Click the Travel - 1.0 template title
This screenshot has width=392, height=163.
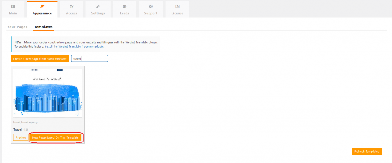(x=21, y=130)
